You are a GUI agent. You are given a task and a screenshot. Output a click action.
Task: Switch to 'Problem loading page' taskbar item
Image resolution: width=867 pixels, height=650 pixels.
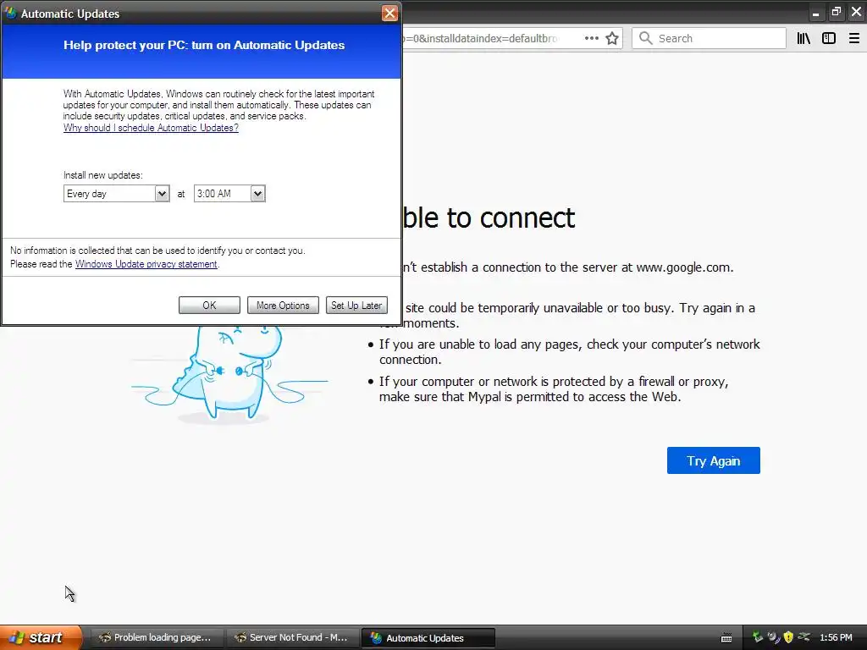coord(156,637)
